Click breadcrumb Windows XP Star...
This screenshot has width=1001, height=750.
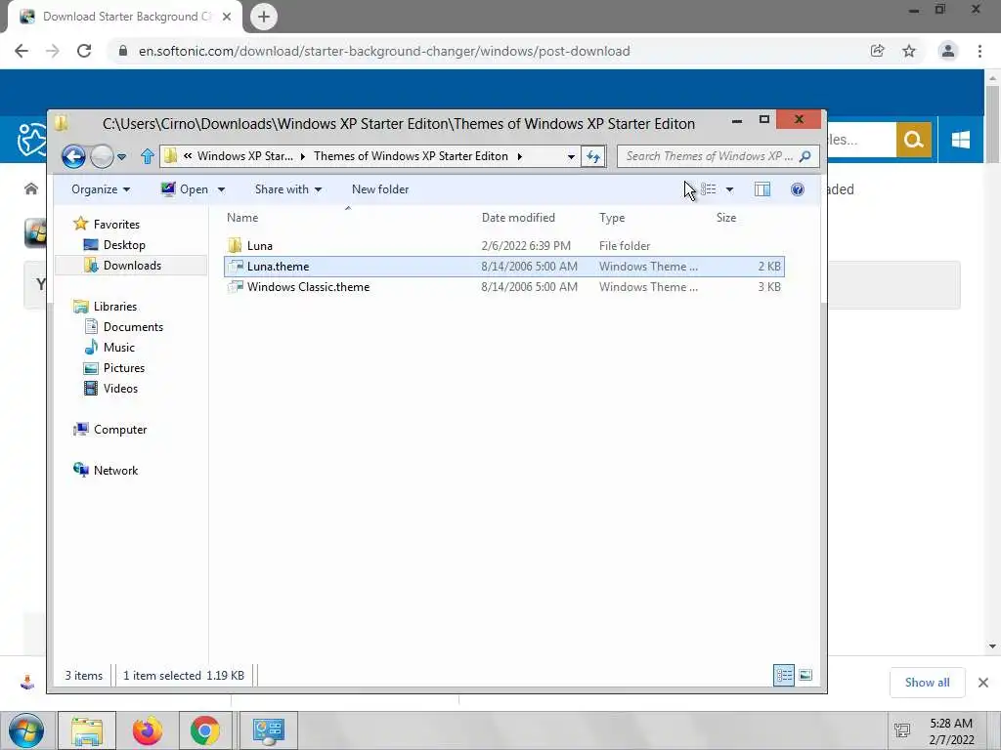[245, 156]
